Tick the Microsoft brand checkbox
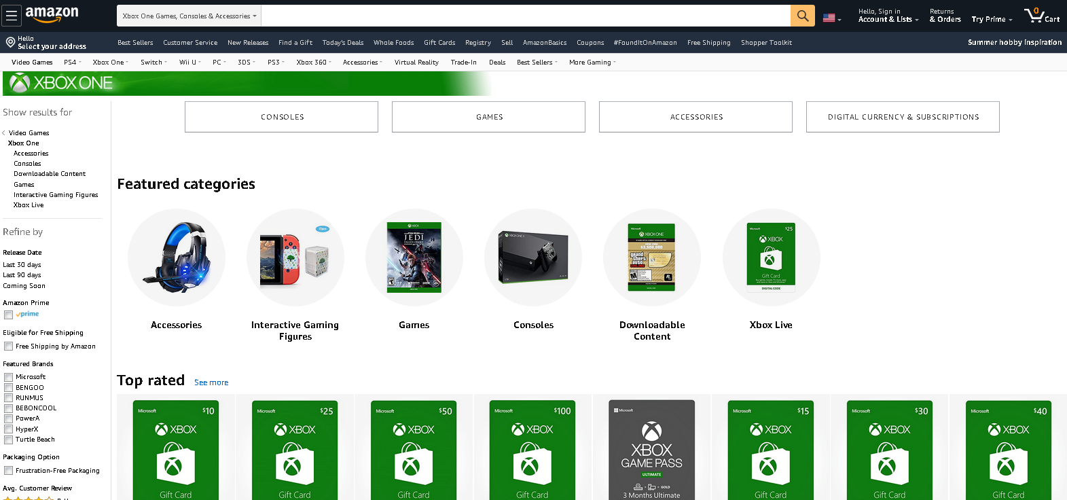 [9, 377]
